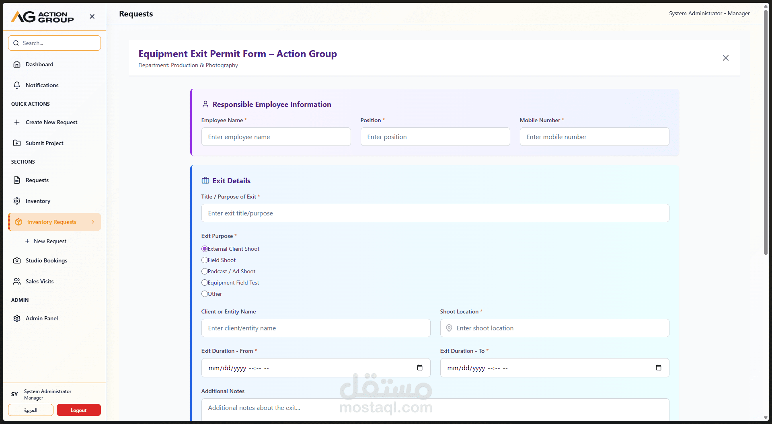772x424 pixels.
Task: Click Submit Project quick action
Action: (54, 143)
